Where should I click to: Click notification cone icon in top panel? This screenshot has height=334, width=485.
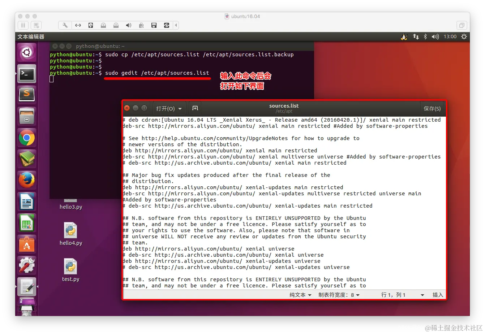tap(404, 36)
